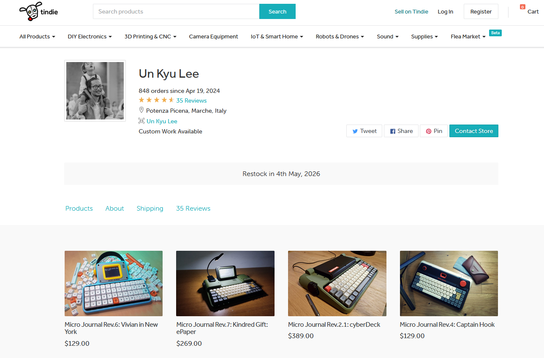Viewport: 544px width, 358px height.
Task: Click the Register button
Action: [481, 11]
